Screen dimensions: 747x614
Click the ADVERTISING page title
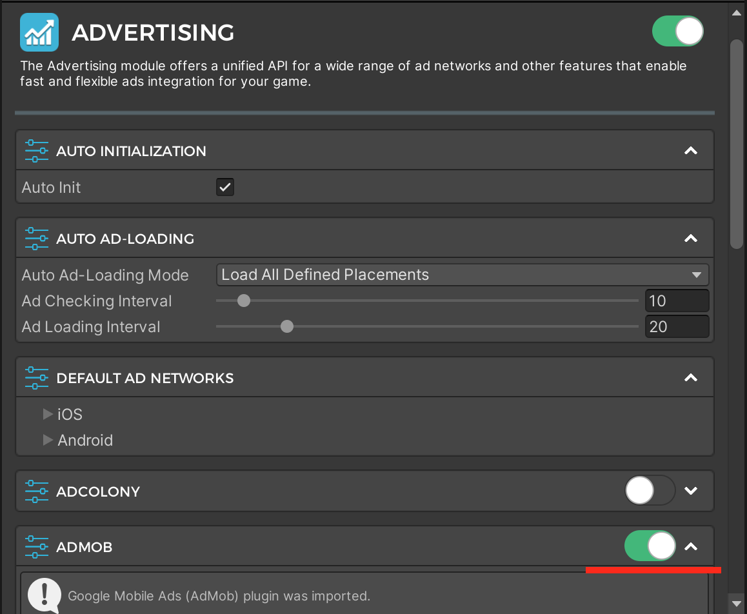[153, 33]
